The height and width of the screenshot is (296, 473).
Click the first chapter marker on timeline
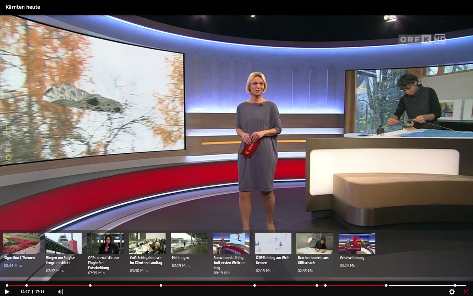(7, 285)
